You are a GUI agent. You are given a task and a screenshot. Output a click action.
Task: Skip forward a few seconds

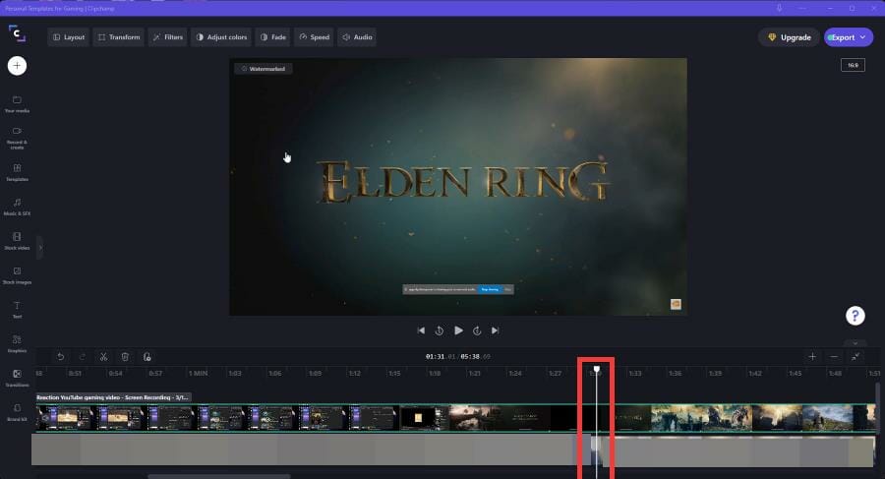[477, 330]
